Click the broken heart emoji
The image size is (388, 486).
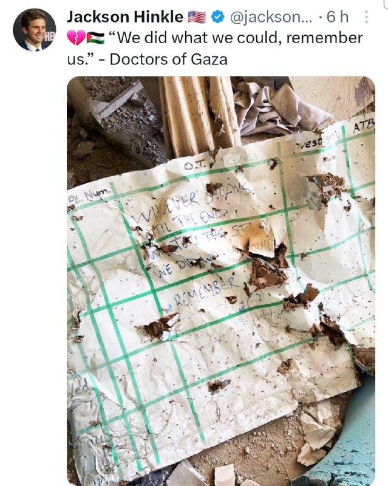coord(76,38)
